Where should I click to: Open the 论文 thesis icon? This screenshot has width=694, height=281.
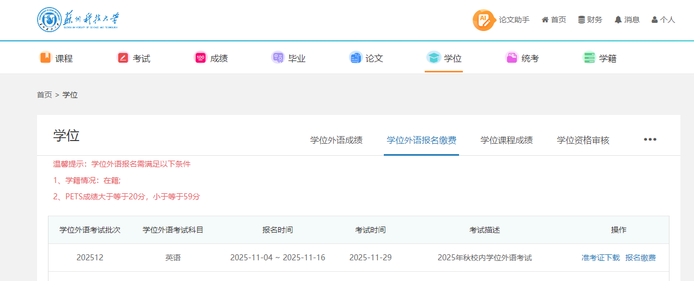coord(355,58)
